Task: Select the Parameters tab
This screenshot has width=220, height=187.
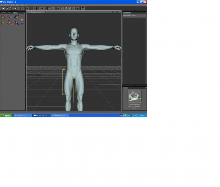Action: (127, 13)
